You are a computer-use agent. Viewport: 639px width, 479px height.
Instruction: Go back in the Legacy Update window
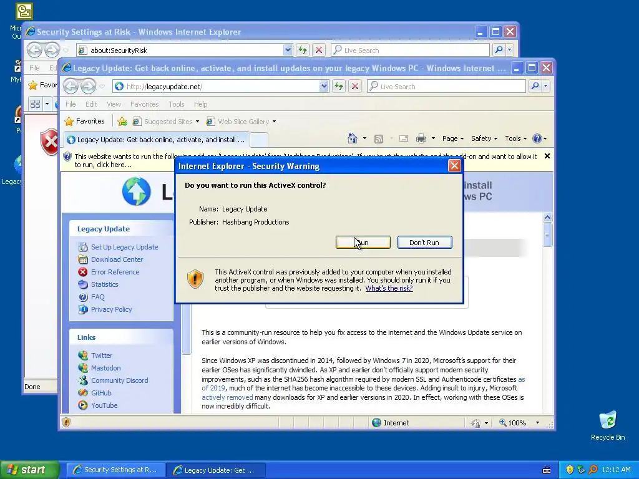(x=71, y=86)
